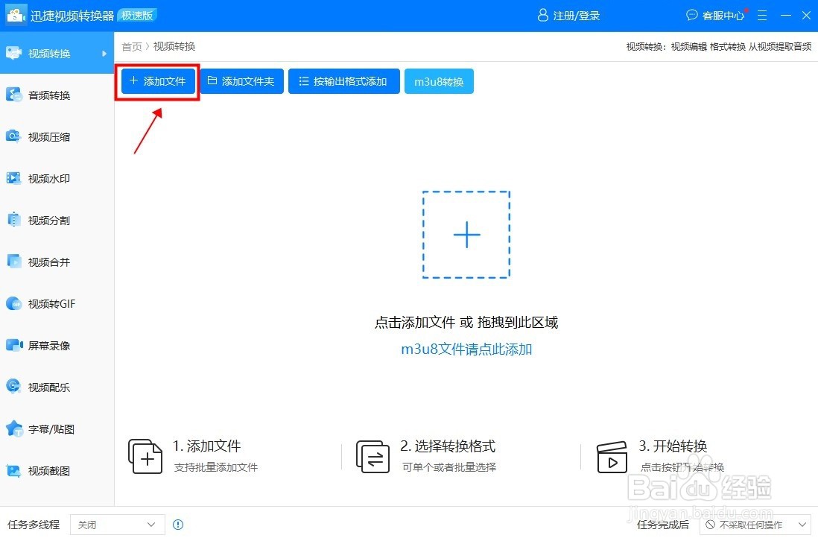The image size is (818, 541).
Task: Click the text 可单个或者批量选择
Action: [x=448, y=467]
